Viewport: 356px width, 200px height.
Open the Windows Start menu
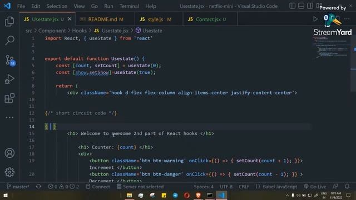click(6, 196)
